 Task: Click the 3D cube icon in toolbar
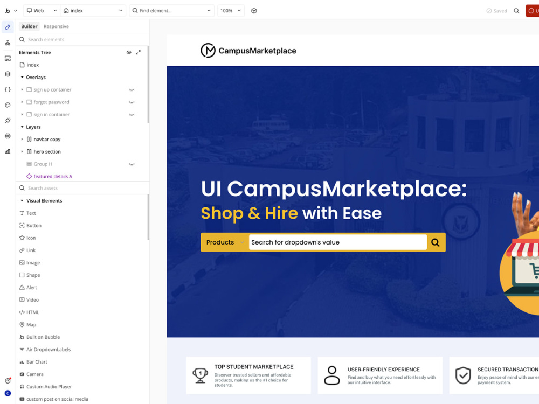click(254, 11)
